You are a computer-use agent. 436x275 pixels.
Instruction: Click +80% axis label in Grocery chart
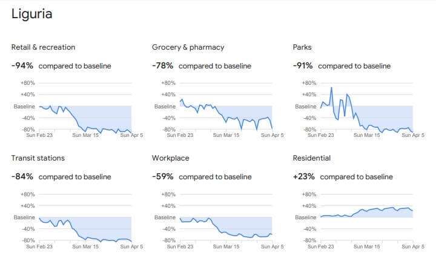coord(168,83)
